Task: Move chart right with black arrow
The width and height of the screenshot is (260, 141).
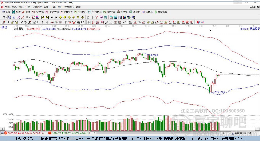Action: 56,17
